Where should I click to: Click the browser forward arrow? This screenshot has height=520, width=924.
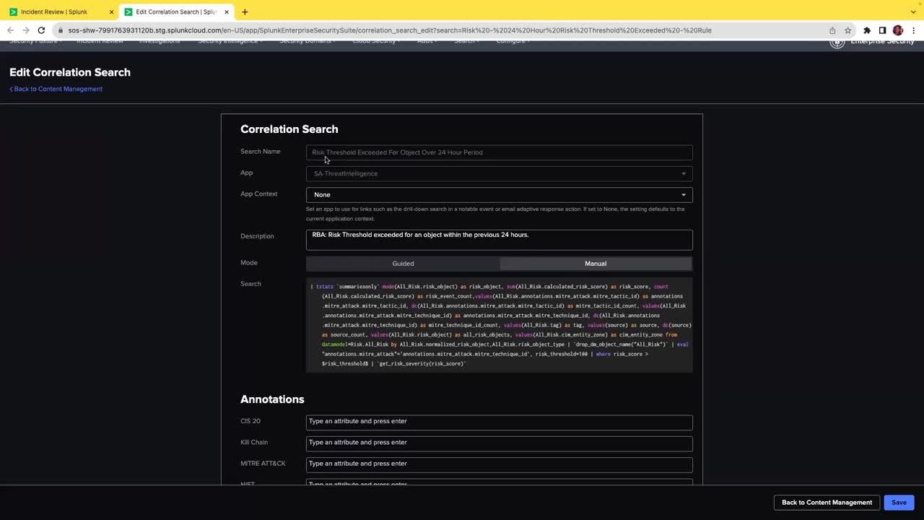pos(26,30)
